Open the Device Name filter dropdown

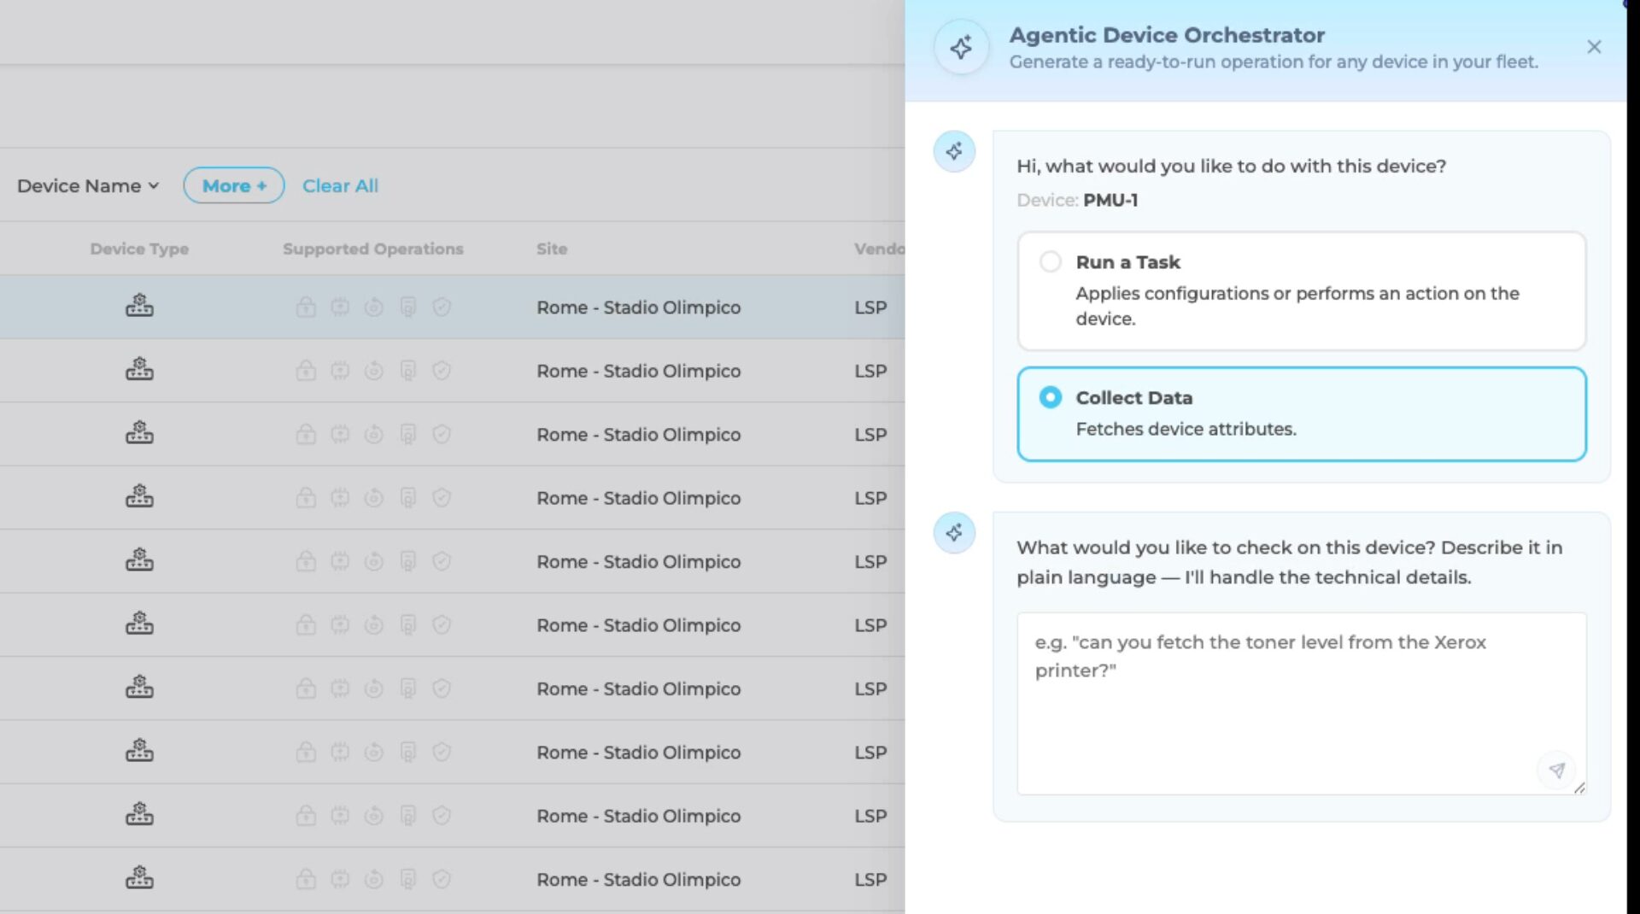pyautogui.click(x=88, y=185)
